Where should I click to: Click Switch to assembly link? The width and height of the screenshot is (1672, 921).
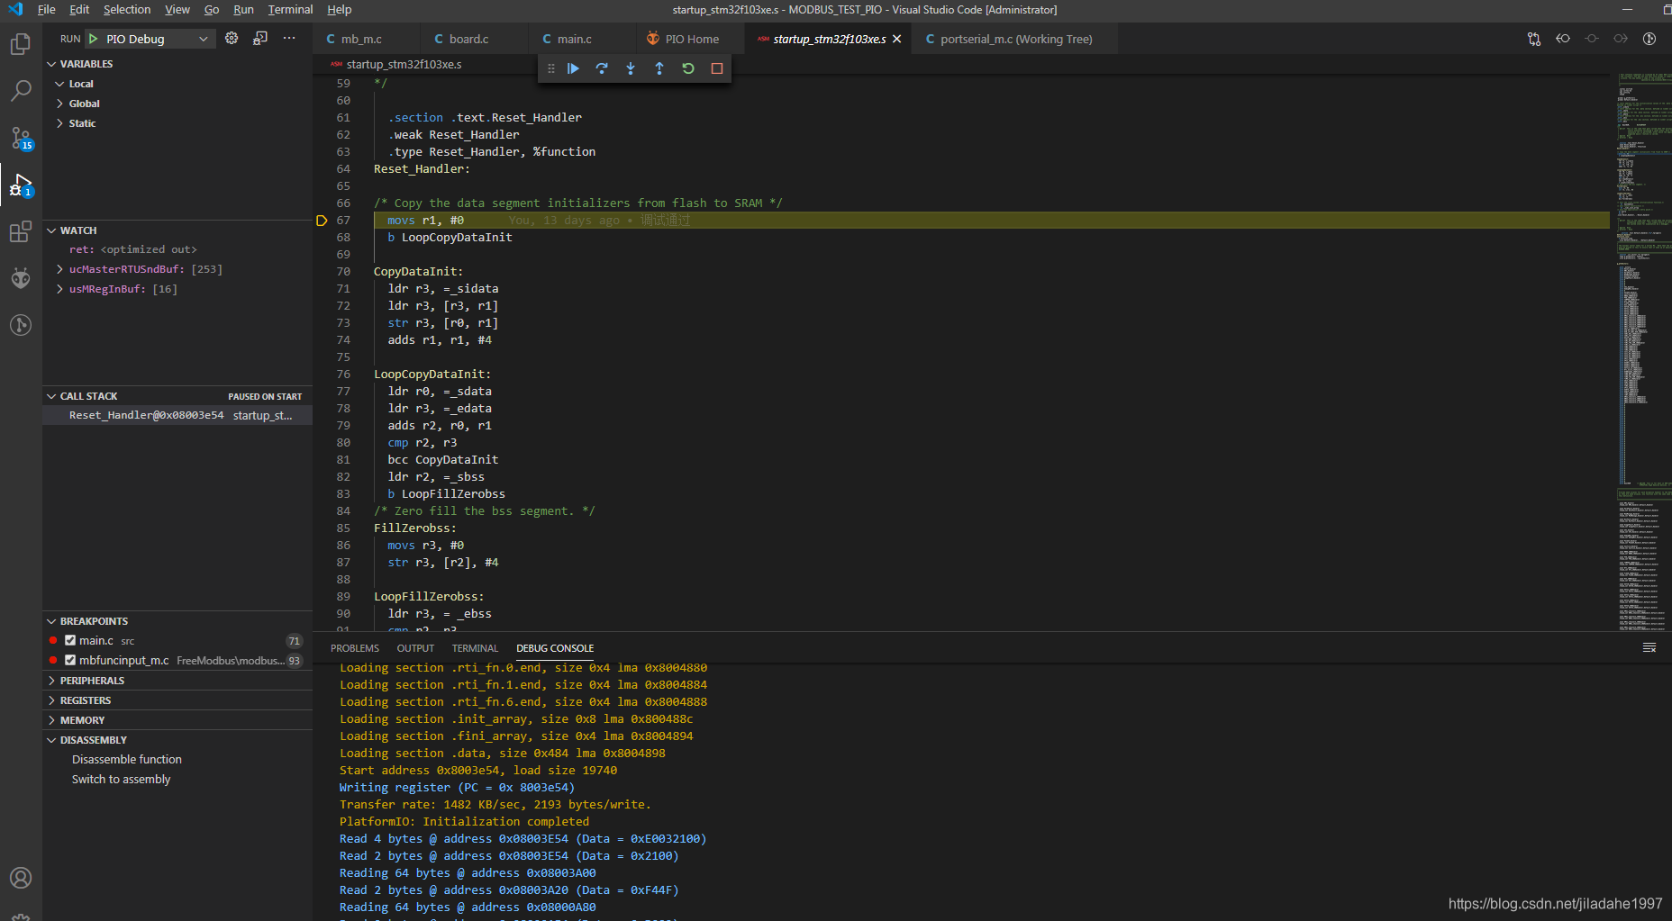click(122, 780)
